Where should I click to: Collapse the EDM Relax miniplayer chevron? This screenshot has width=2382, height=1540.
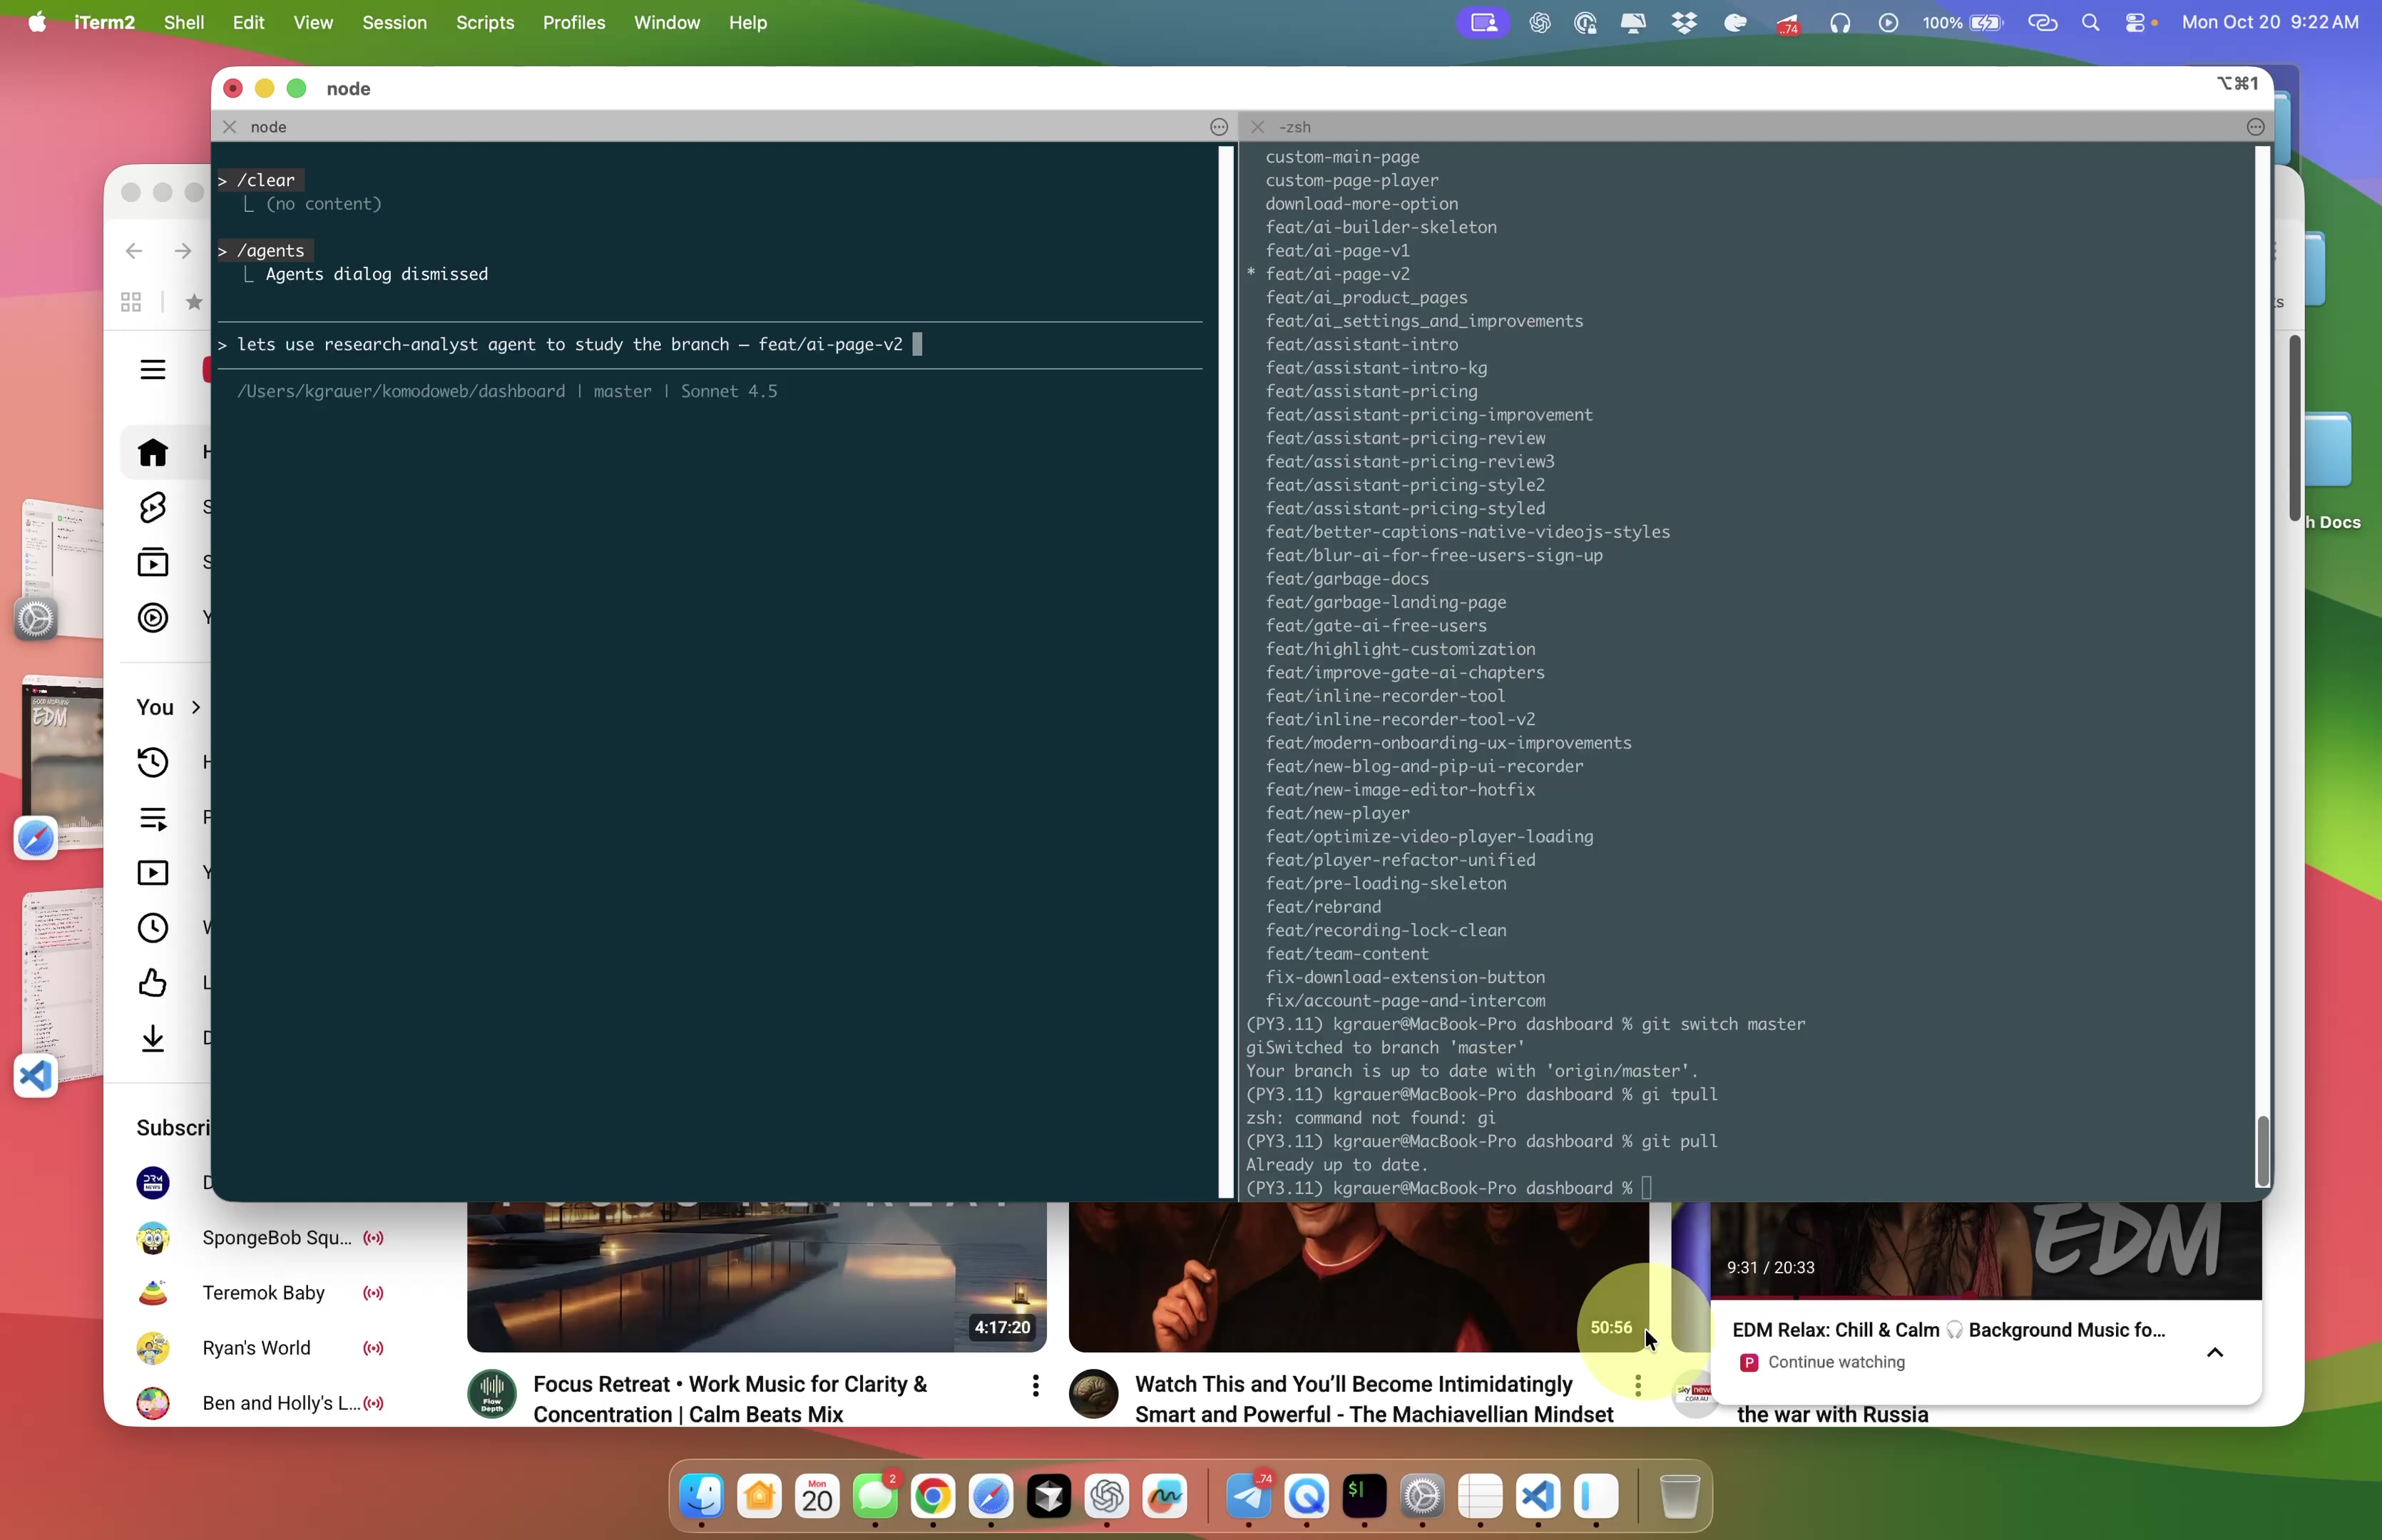2214,1352
